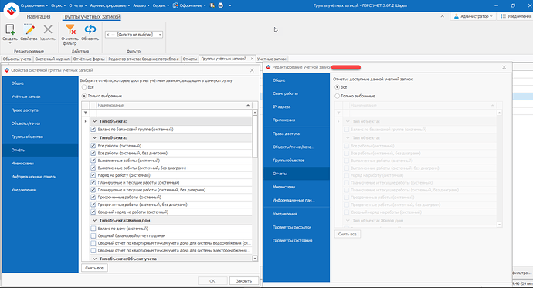Select 'Все' radio in account editing dialog

(x=338, y=87)
